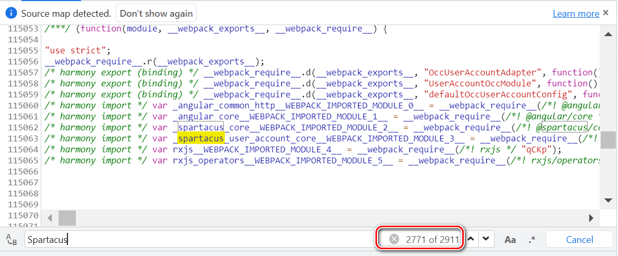This screenshot has width=618, height=256.
Task: Cancel the search bar
Action: pyautogui.click(x=579, y=239)
